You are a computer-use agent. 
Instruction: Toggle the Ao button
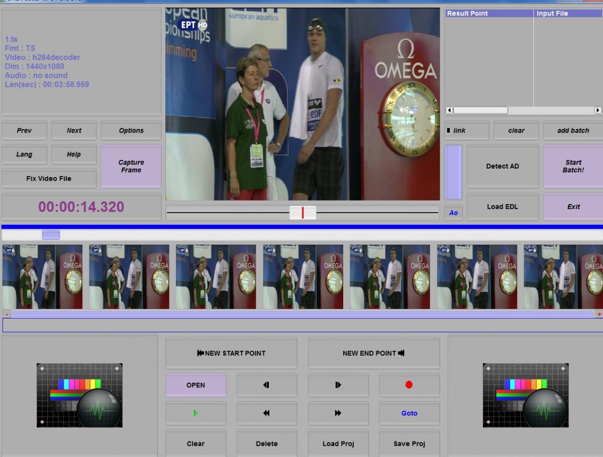[x=453, y=213]
